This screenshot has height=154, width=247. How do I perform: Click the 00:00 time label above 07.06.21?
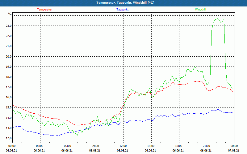[x=234, y=146]
